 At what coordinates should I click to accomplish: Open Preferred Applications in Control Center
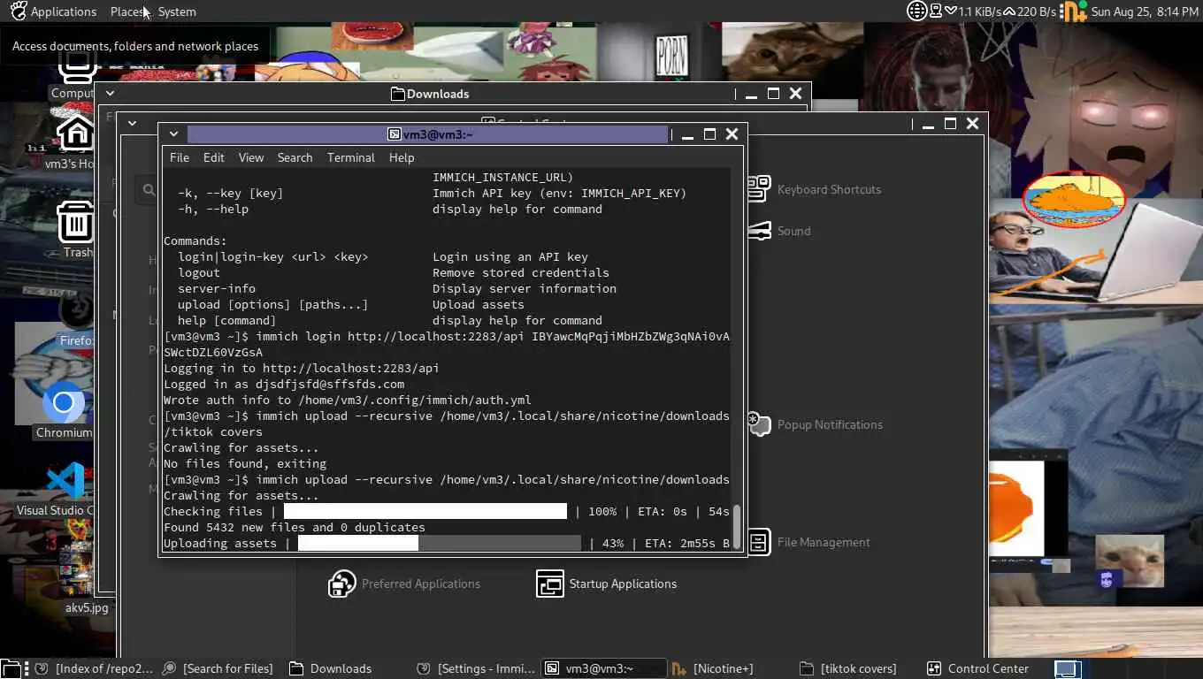(404, 584)
